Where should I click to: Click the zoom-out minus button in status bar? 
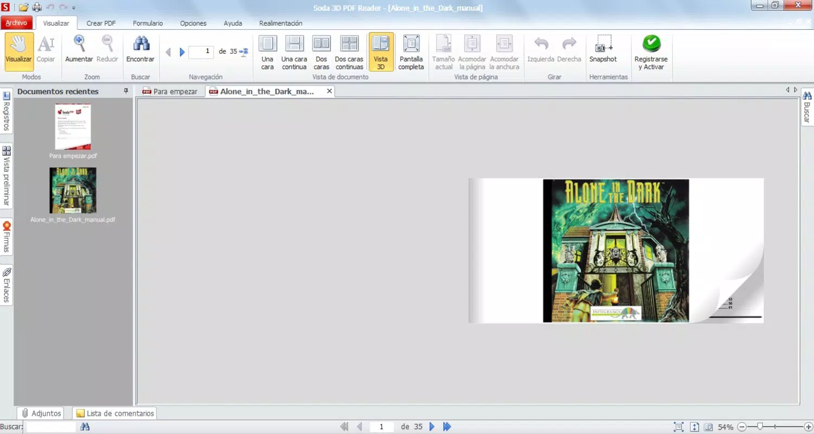tap(742, 427)
